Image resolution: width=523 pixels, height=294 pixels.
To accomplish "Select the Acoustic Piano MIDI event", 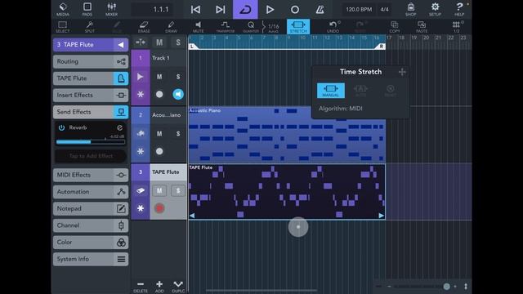I will (287, 135).
